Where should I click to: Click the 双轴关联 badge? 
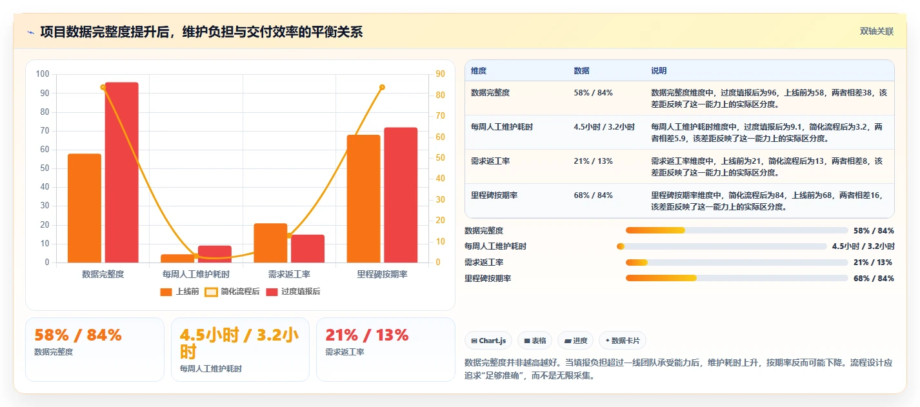pos(877,32)
